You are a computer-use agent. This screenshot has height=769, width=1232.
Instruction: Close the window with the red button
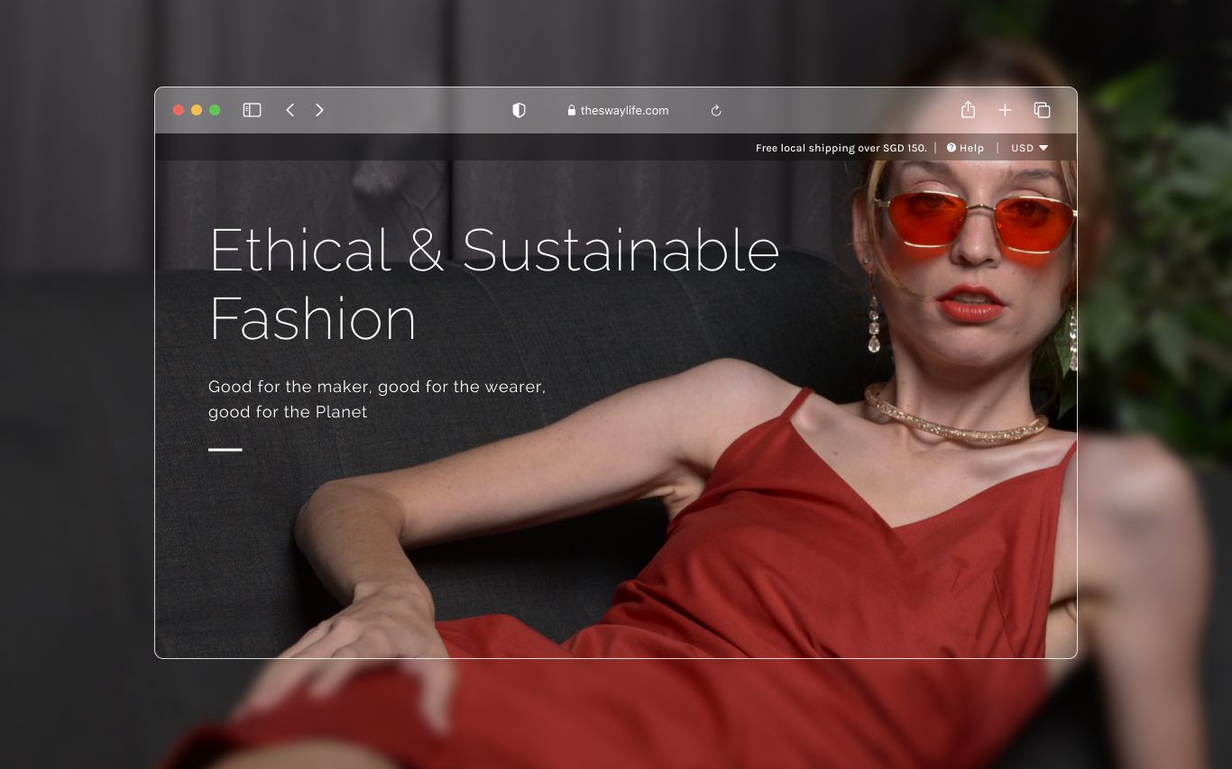179,110
